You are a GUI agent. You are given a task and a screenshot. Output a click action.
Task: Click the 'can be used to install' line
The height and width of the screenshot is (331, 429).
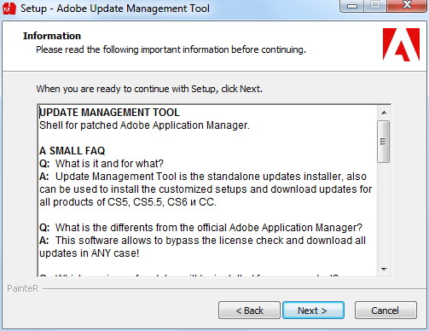206,189
